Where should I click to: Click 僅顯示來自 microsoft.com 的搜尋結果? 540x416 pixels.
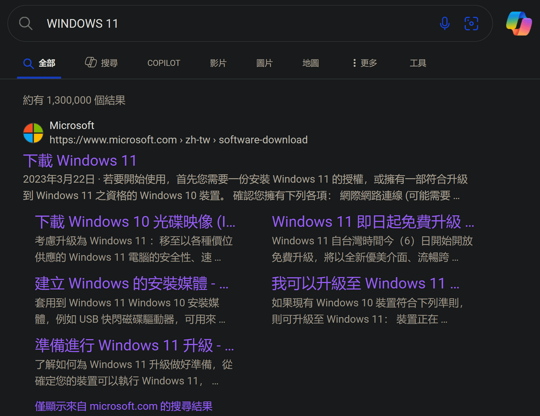124,406
